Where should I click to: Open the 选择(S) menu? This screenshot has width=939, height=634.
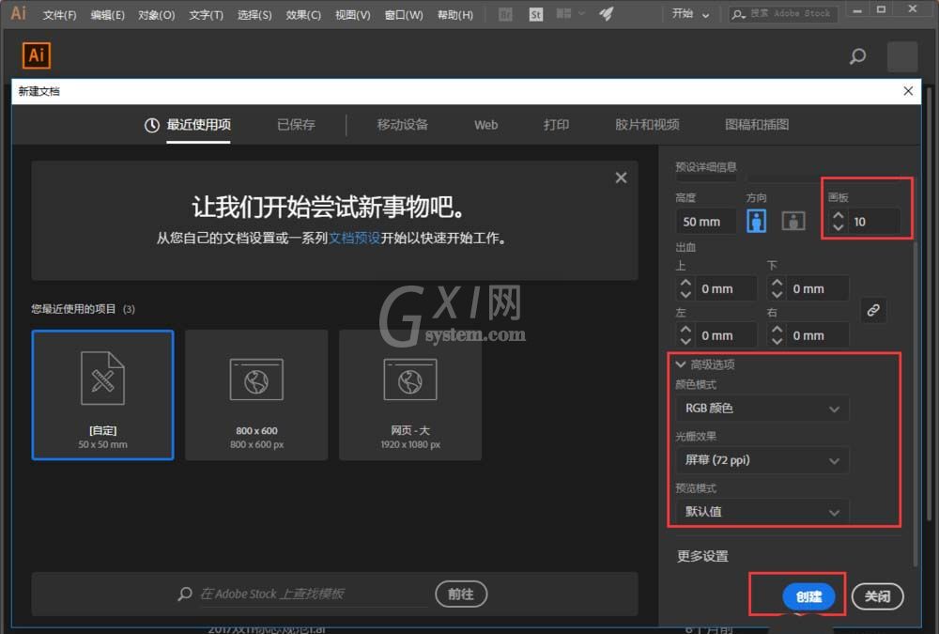point(254,15)
